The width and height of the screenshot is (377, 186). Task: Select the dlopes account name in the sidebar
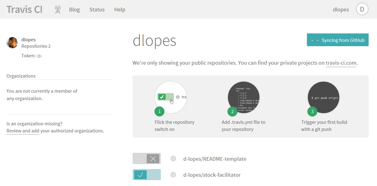[29, 39]
